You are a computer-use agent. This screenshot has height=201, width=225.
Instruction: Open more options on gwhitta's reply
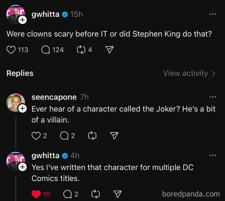(x=213, y=155)
